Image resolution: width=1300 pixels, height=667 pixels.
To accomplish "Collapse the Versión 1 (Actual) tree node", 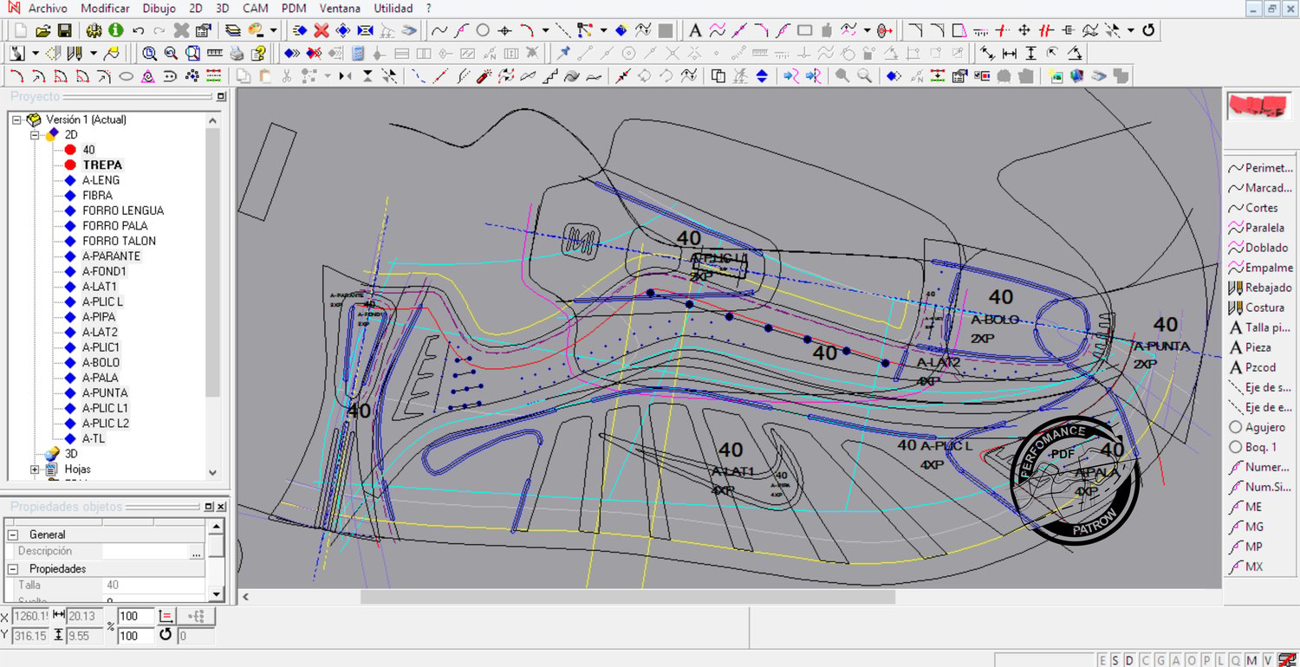I will tap(16, 120).
